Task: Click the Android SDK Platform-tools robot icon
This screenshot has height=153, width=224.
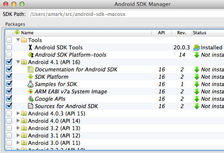Action: [31, 55]
